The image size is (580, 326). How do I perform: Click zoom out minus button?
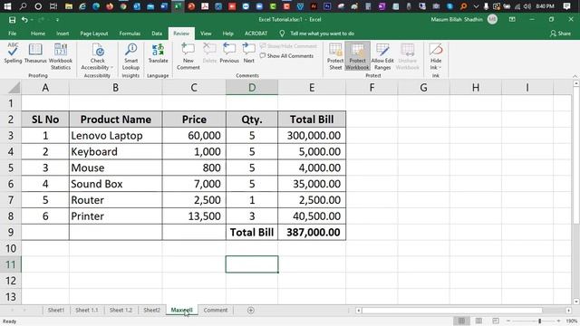508,321
